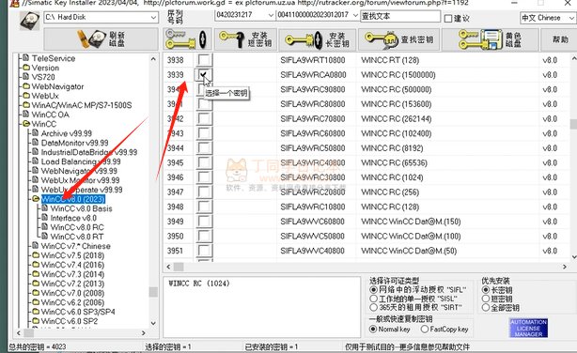
Task: Select the SISL single license radio option
Action: (374, 299)
